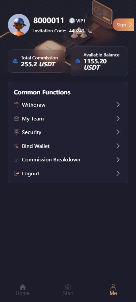Open Bind Wallet chevron arrow
The image size is (136, 302).
[118, 146]
